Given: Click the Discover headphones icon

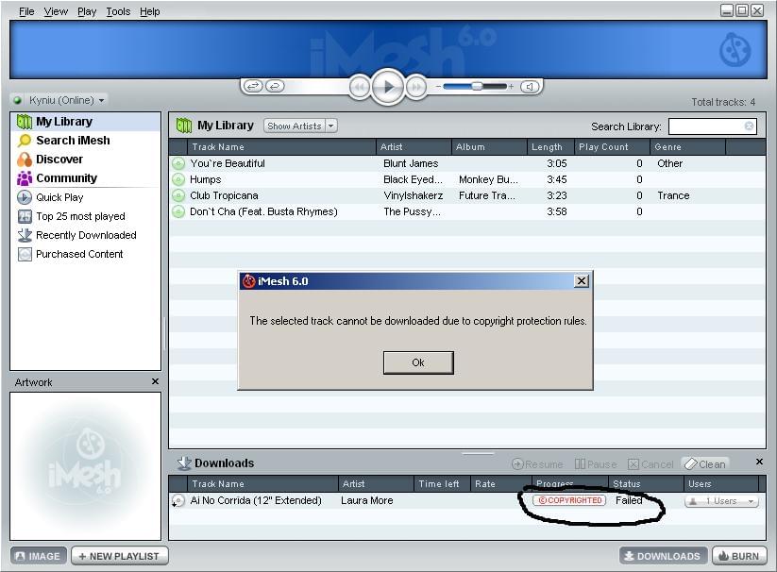Looking at the screenshot, I should pos(25,160).
